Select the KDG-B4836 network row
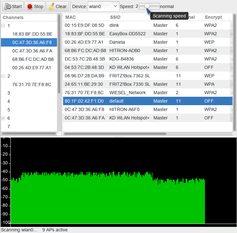 coord(148,59)
